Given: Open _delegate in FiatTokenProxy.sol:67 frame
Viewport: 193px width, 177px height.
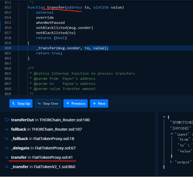Looking at the screenshot, I should tap(43, 148).
